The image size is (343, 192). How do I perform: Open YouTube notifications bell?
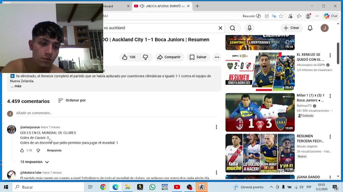click(x=310, y=28)
